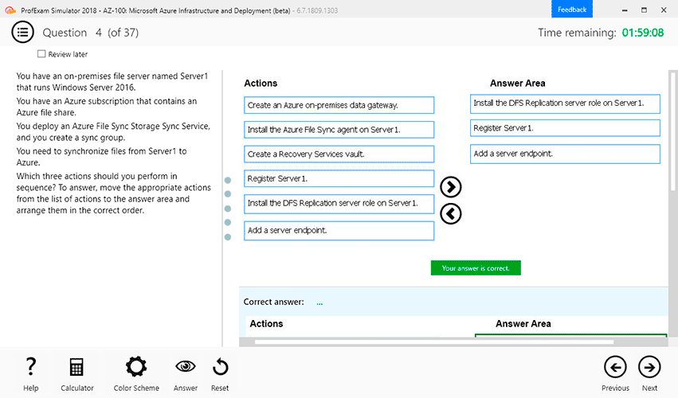Select 'Install the DFS Replication' in Actions list
678x398 pixels.
pos(339,204)
